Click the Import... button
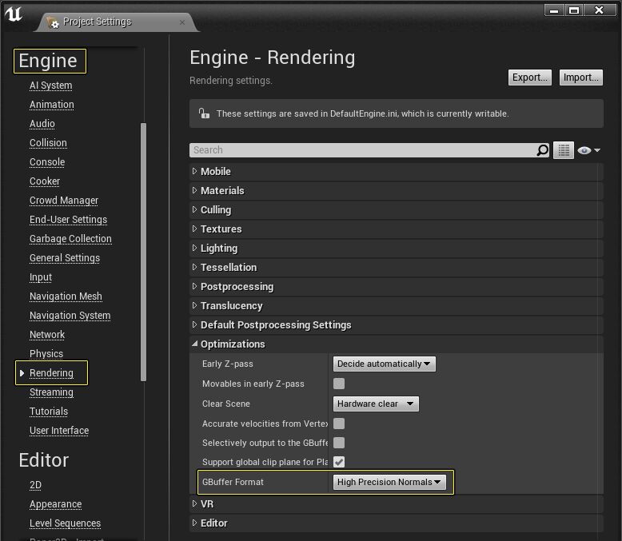The width and height of the screenshot is (622, 541). point(580,78)
